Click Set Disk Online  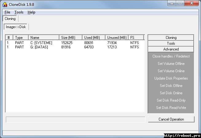pyautogui.click(x=171, y=93)
